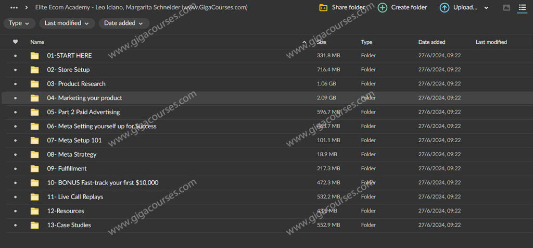
Task: Sort the list by Size column
Action: point(322,42)
